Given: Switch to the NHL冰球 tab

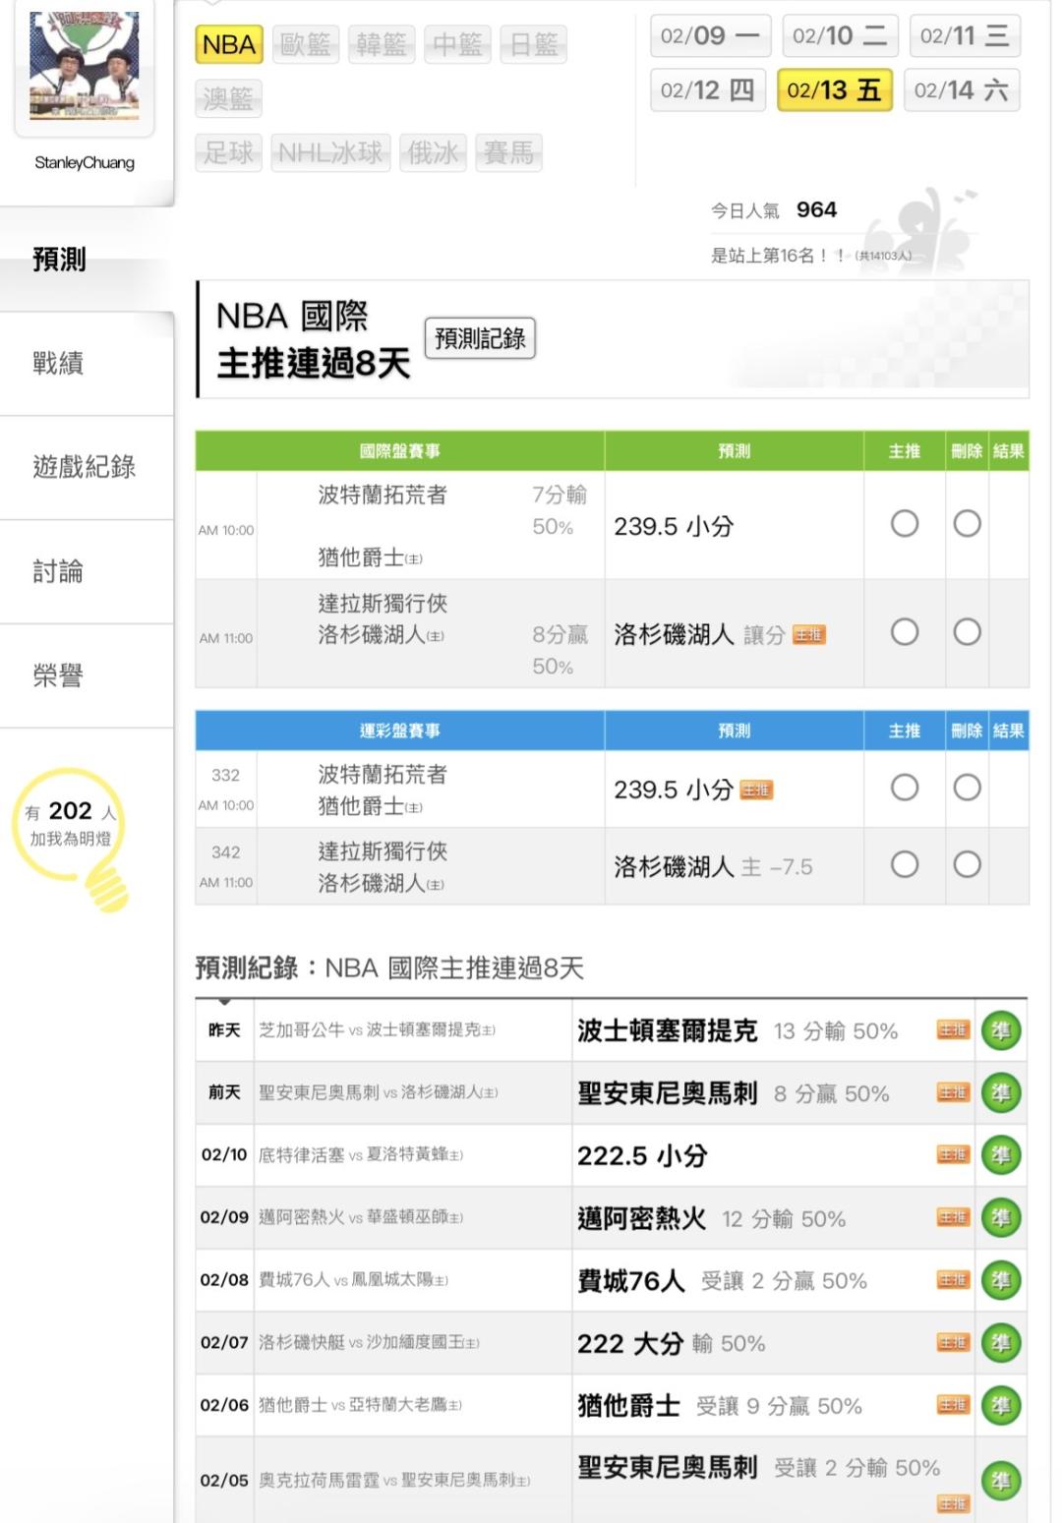Looking at the screenshot, I should coord(330,153).
